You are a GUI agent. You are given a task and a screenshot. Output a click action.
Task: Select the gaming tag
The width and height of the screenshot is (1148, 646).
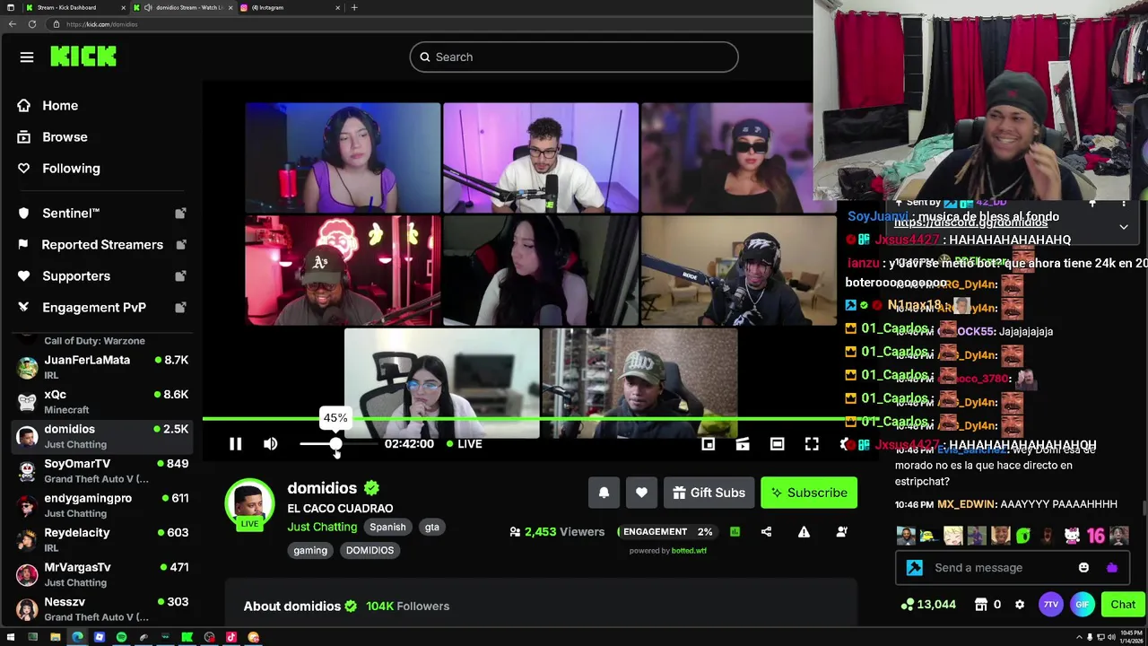[310, 551]
